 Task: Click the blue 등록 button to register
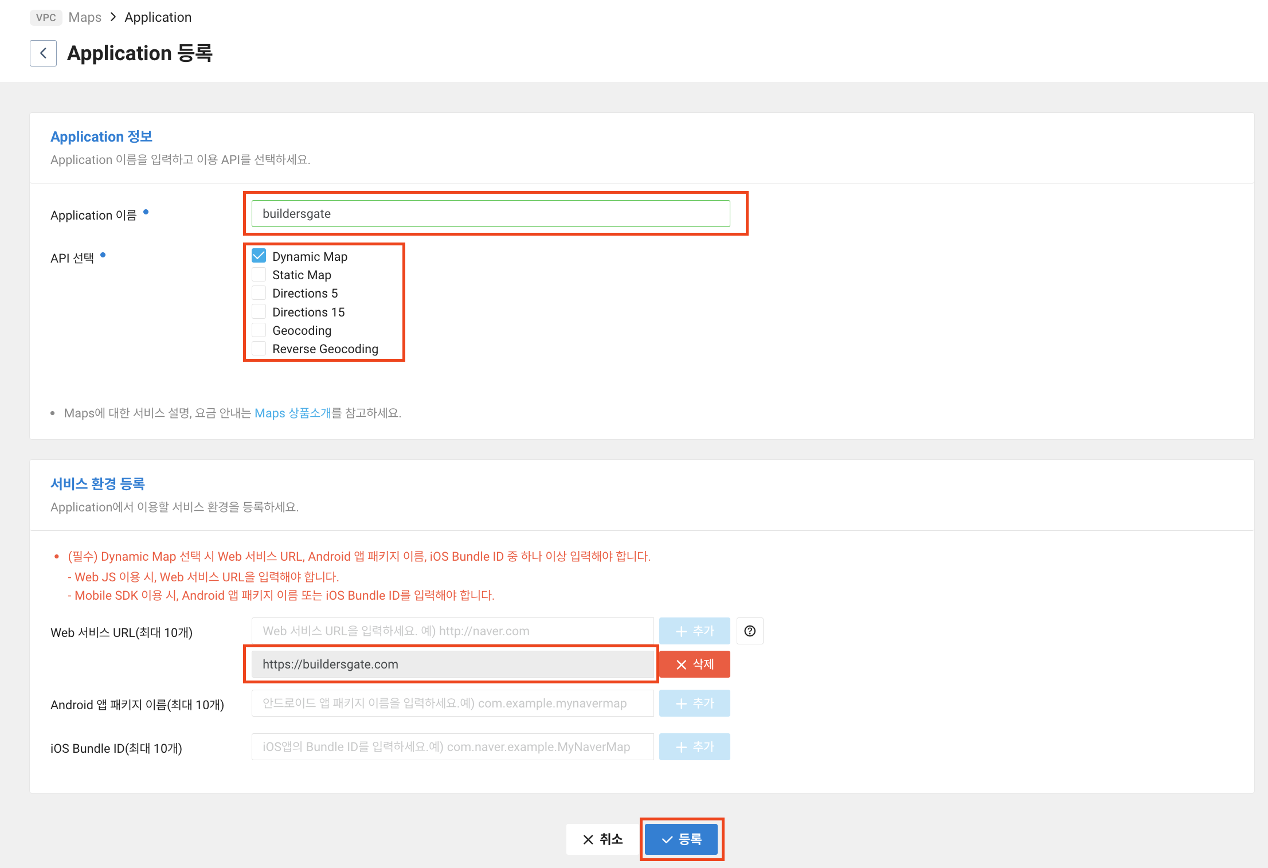682,839
